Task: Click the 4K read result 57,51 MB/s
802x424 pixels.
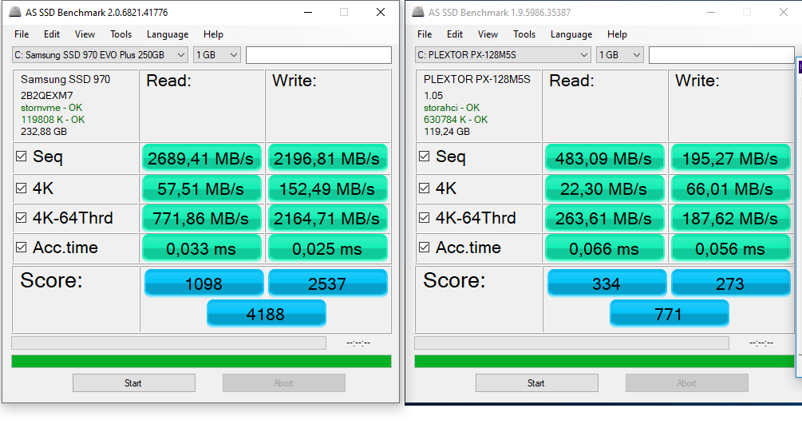Action: tap(202, 188)
